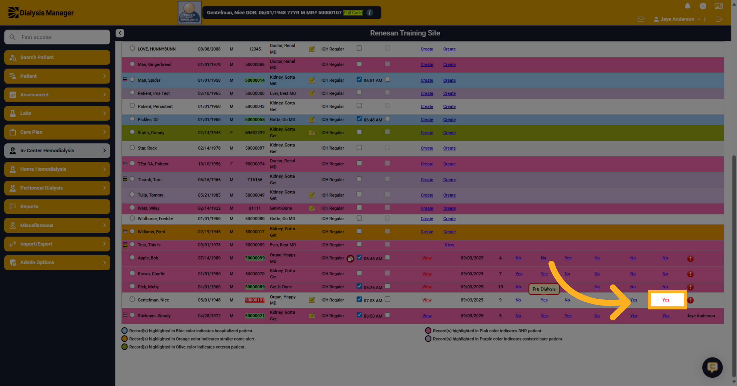
Task: Collapse the sidebar with the arrow button
Action: pos(120,33)
